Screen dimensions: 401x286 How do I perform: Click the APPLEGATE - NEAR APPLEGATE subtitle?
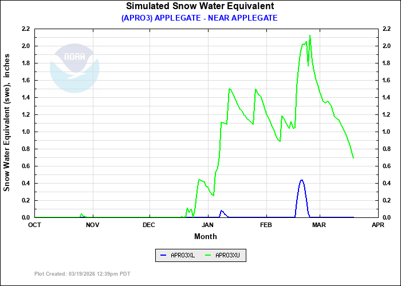coord(200,18)
